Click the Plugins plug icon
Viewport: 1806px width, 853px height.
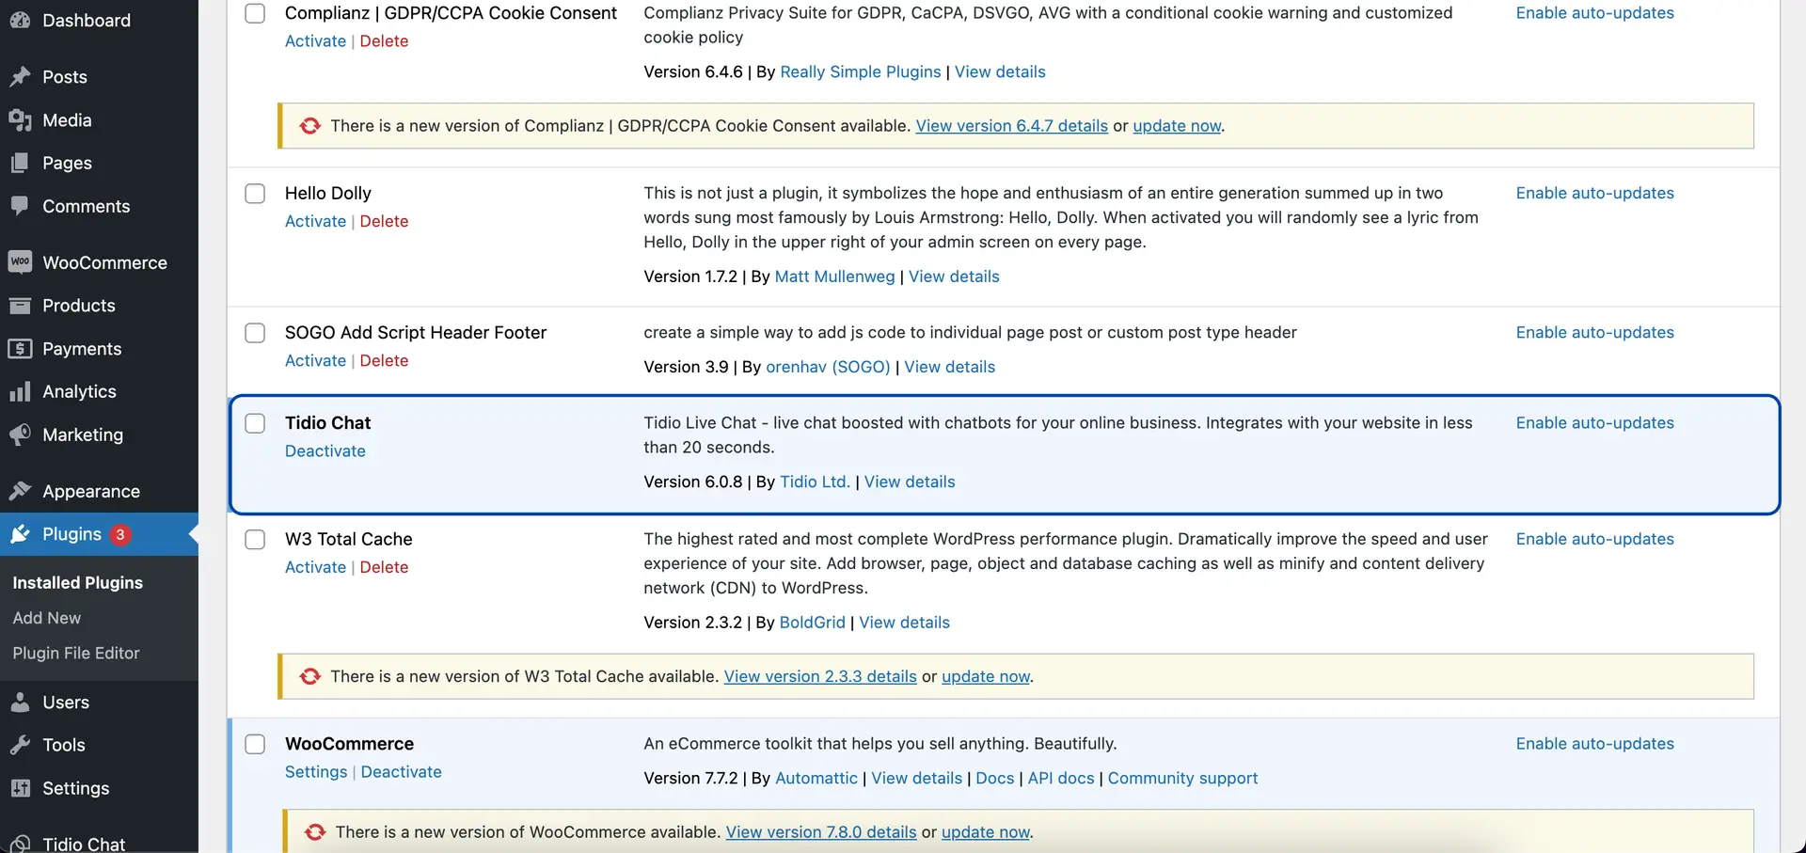pyautogui.click(x=20, y=534)
